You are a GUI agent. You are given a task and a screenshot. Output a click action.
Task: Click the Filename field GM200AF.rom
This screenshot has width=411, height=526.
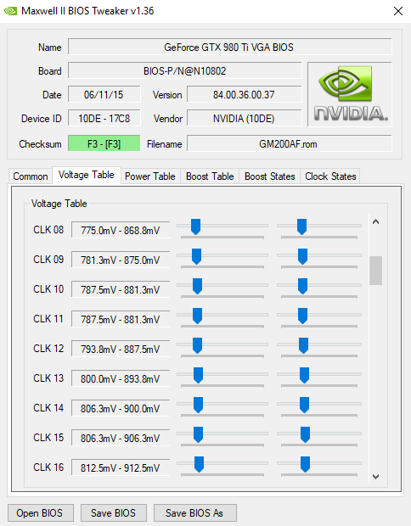coord(289,143)
